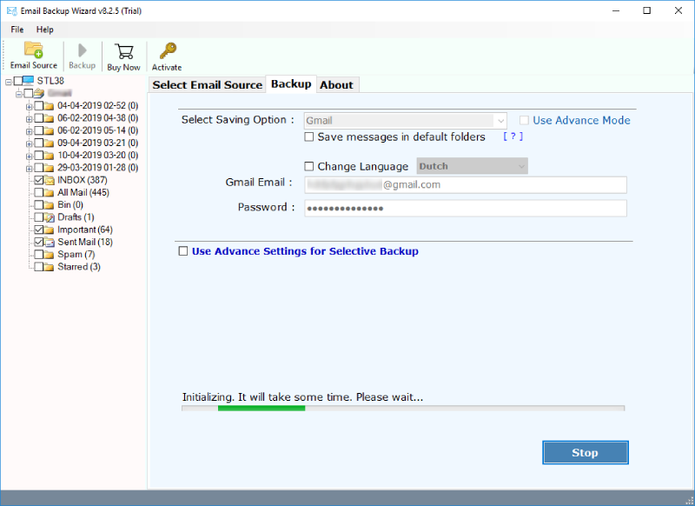Click the initializing progress bar

point(403,408)
